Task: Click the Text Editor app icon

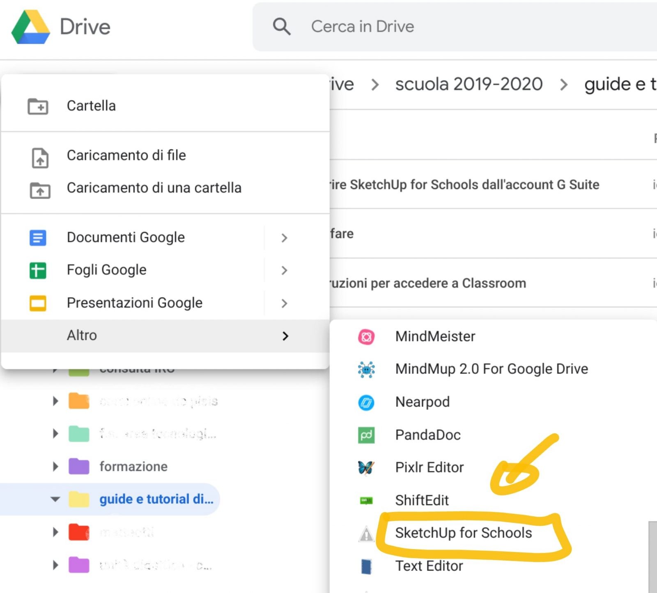Action: [x=366, y=566]
